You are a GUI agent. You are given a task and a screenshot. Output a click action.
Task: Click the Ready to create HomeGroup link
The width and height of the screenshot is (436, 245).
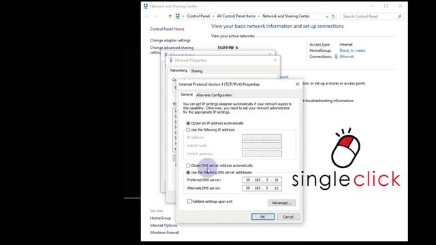click(x=352, y=50)
